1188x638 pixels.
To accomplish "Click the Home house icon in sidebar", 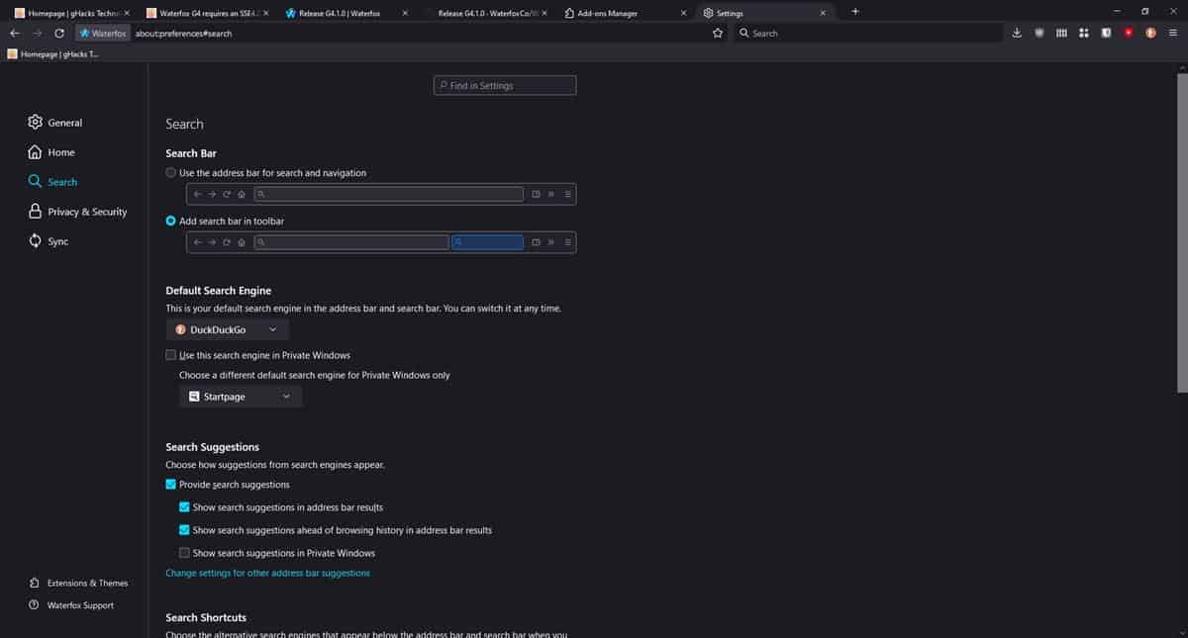I will point(35,152).
